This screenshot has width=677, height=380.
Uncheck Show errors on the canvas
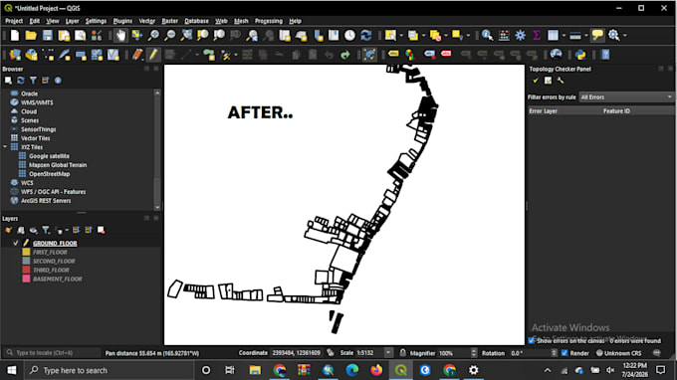click(532, 341)
